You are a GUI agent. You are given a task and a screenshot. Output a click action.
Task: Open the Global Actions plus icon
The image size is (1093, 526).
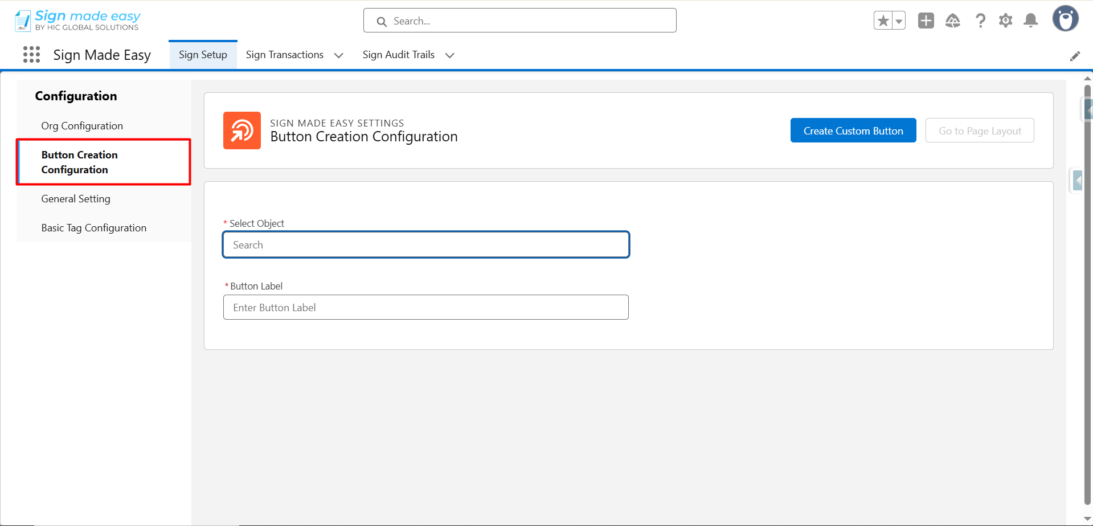tap(926, 21)
